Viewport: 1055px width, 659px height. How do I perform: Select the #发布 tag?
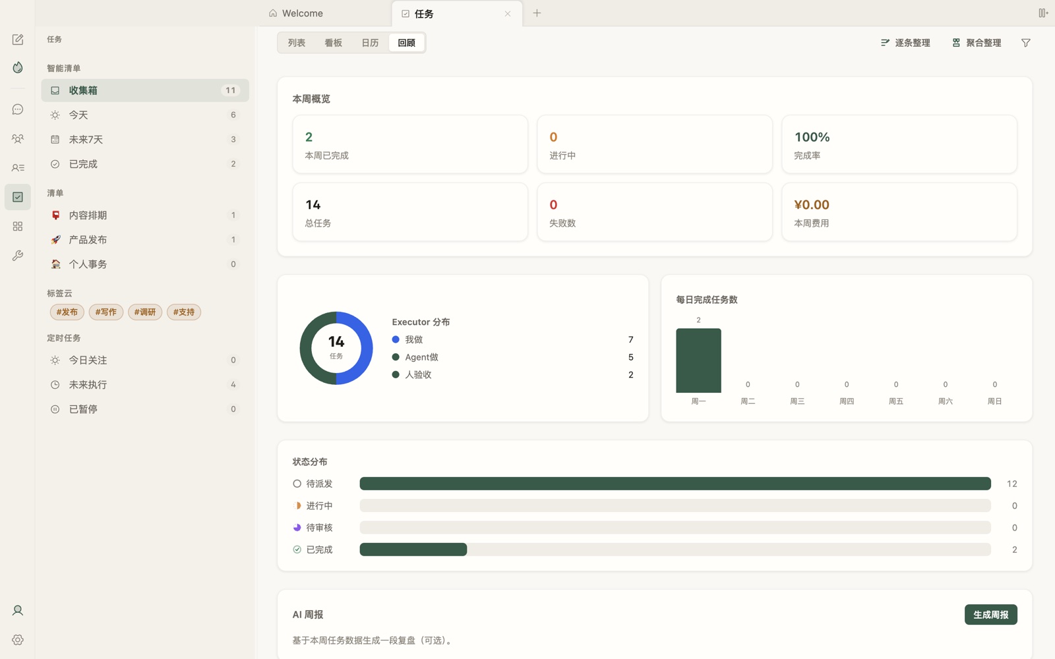[x=67, y=312]
